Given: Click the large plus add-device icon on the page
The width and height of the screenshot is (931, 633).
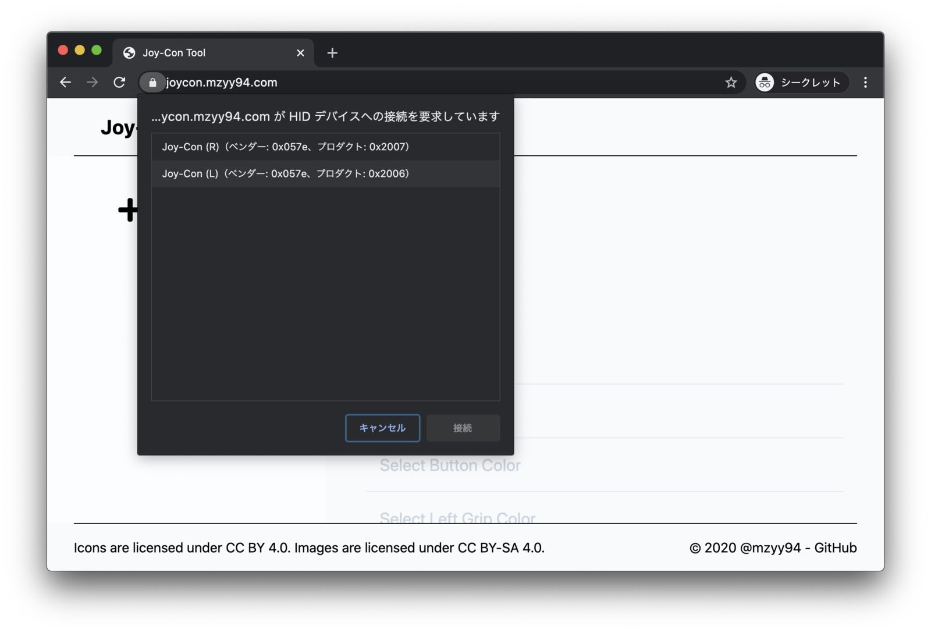Looking at the screenshot, I should tap(128, 210).
